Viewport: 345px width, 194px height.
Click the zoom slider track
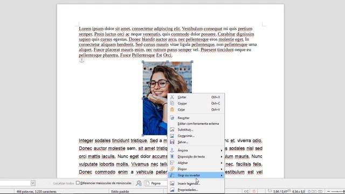338,192
